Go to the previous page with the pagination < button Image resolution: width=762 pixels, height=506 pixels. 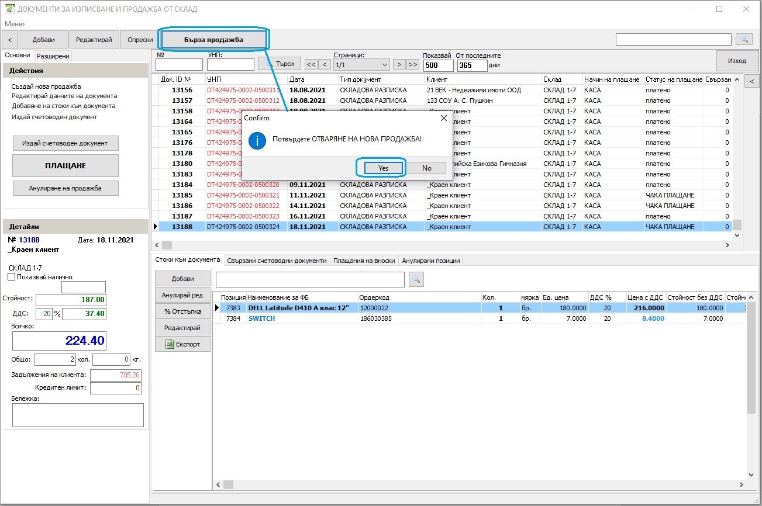pos(325,64)
